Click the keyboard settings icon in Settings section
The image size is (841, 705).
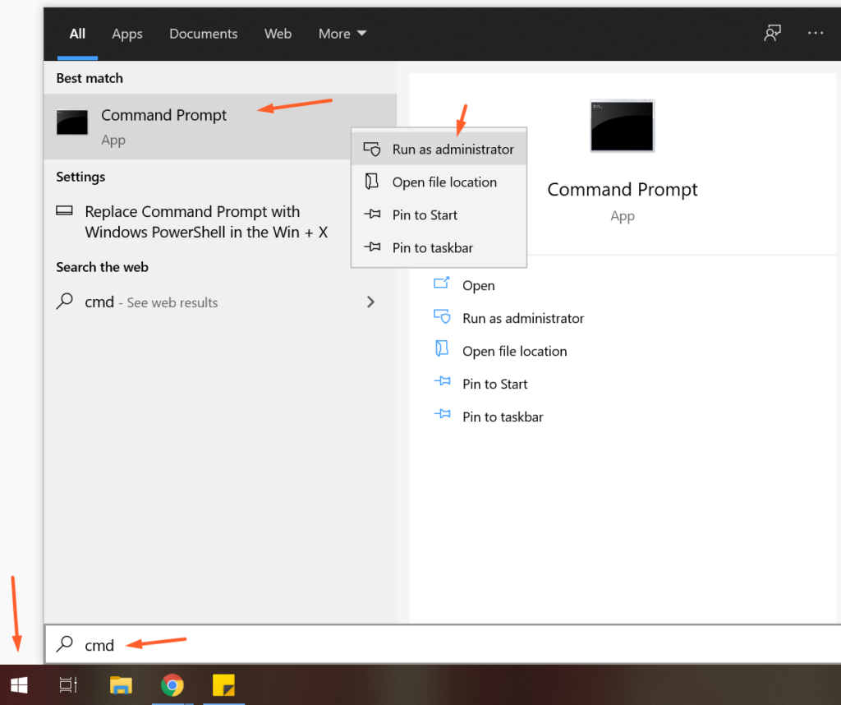click(x=64, y=210)
